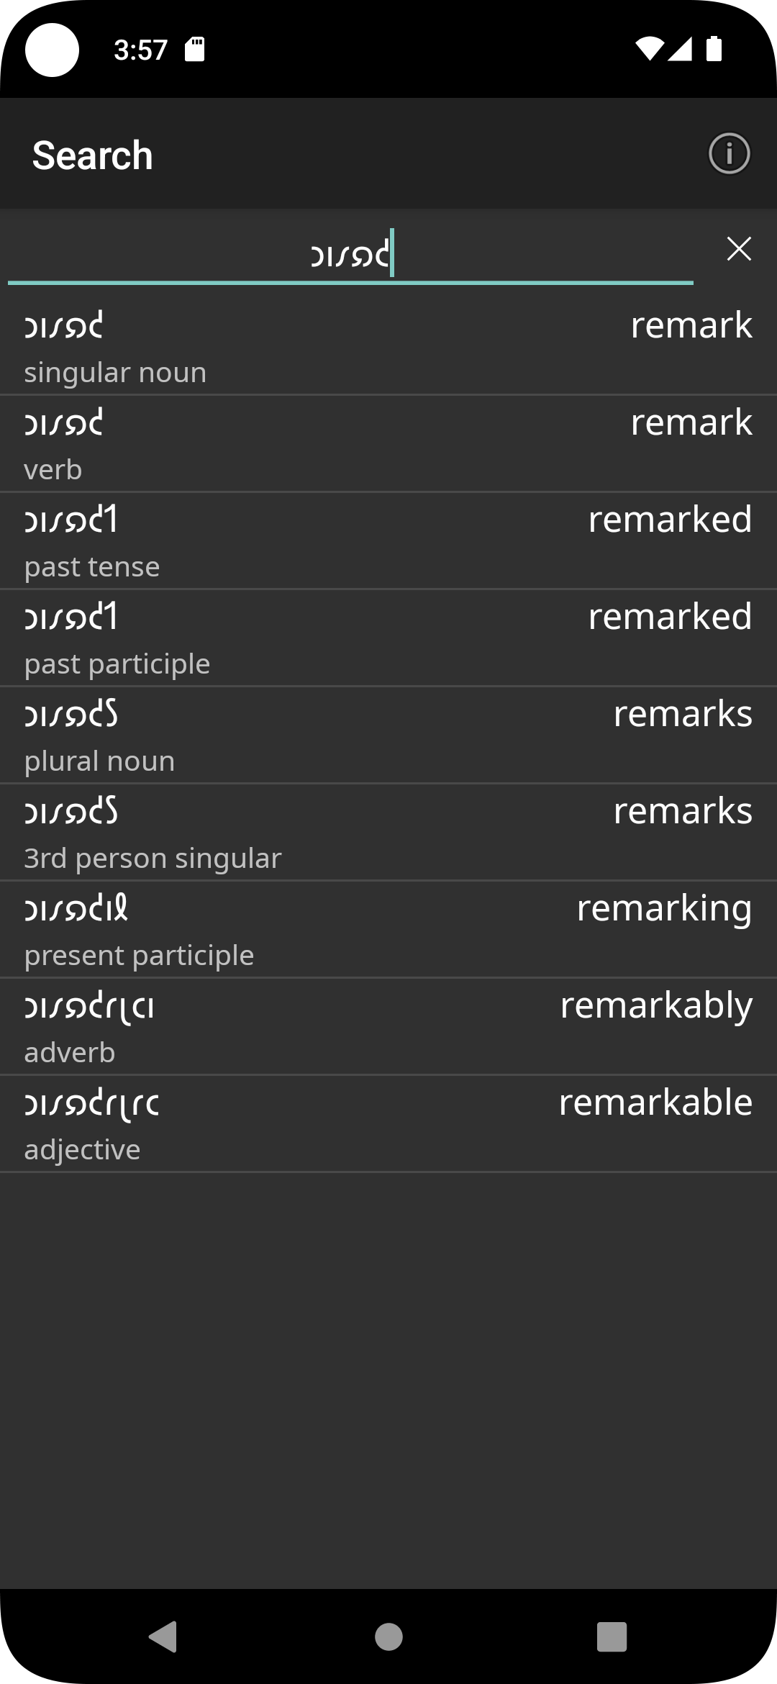The height and width of the screenshot is (1684, 777).
Task: Open 'remarked' past participle result
Action: 388,638
